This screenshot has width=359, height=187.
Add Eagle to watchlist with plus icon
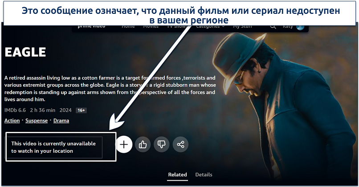tap(124, 144)
